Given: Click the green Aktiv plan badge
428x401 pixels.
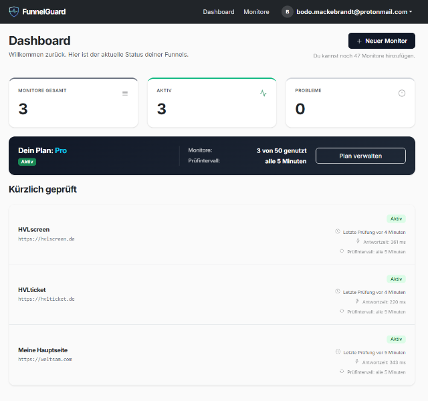Looking at the screenshot, I should pyautogui.click(x=27, y=162).
